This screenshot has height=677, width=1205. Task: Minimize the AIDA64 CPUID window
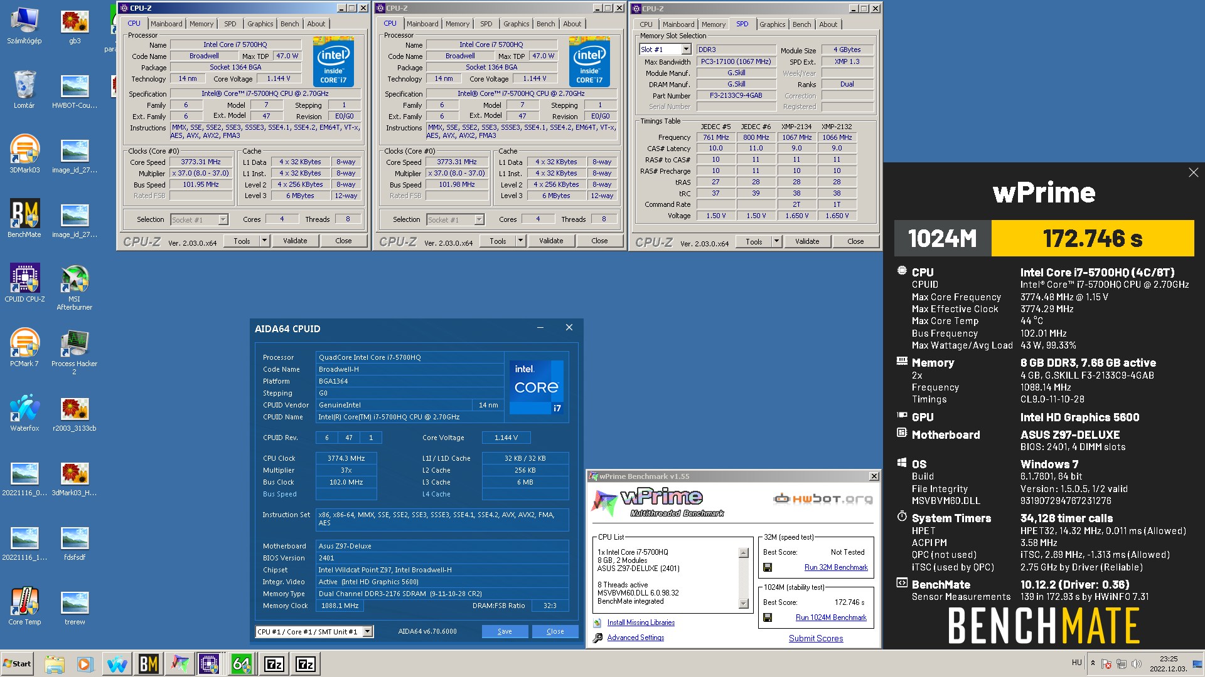pos(540,327)
